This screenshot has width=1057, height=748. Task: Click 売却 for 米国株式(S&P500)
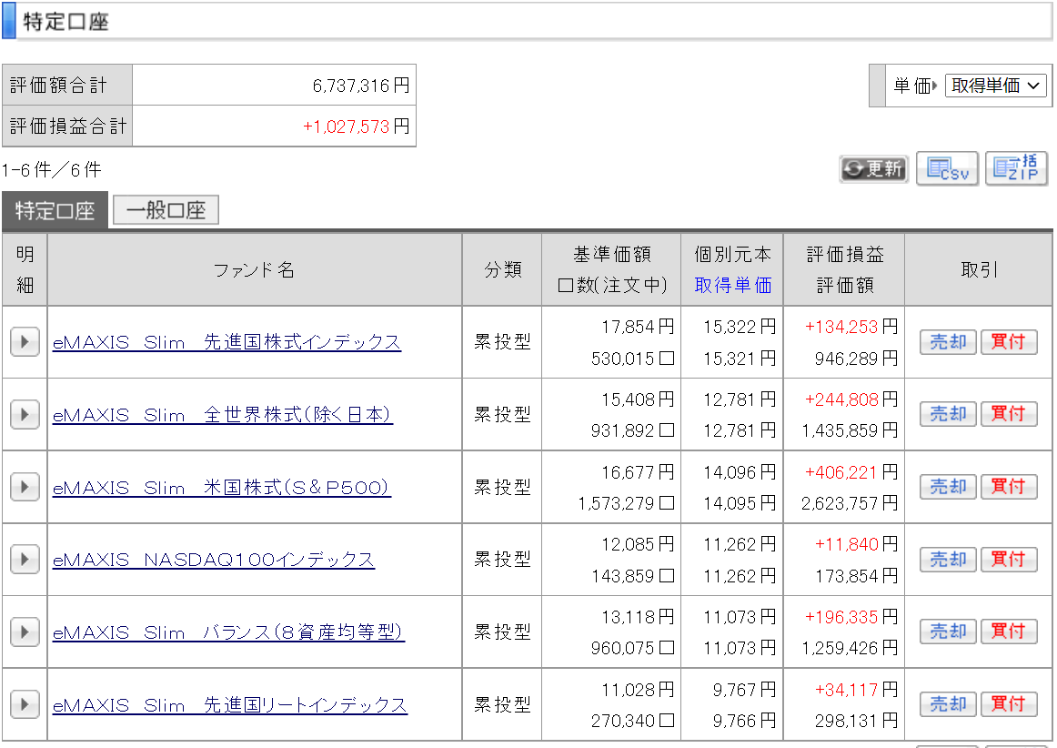click(948, 486)
